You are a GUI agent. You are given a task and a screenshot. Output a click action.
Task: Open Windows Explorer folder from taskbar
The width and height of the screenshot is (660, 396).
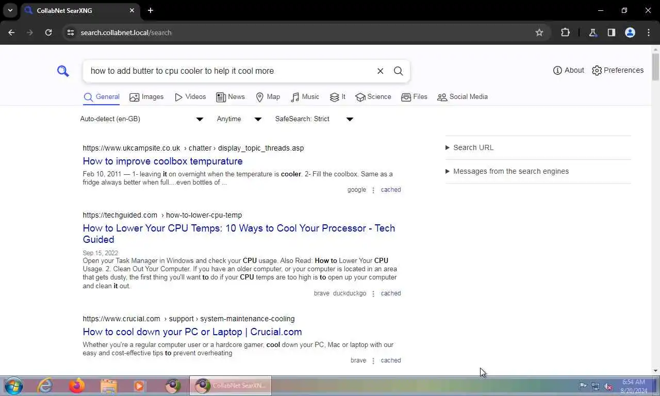(108, 386)
